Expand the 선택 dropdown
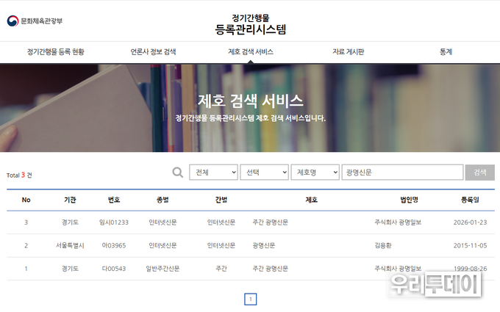 point(264,173)
